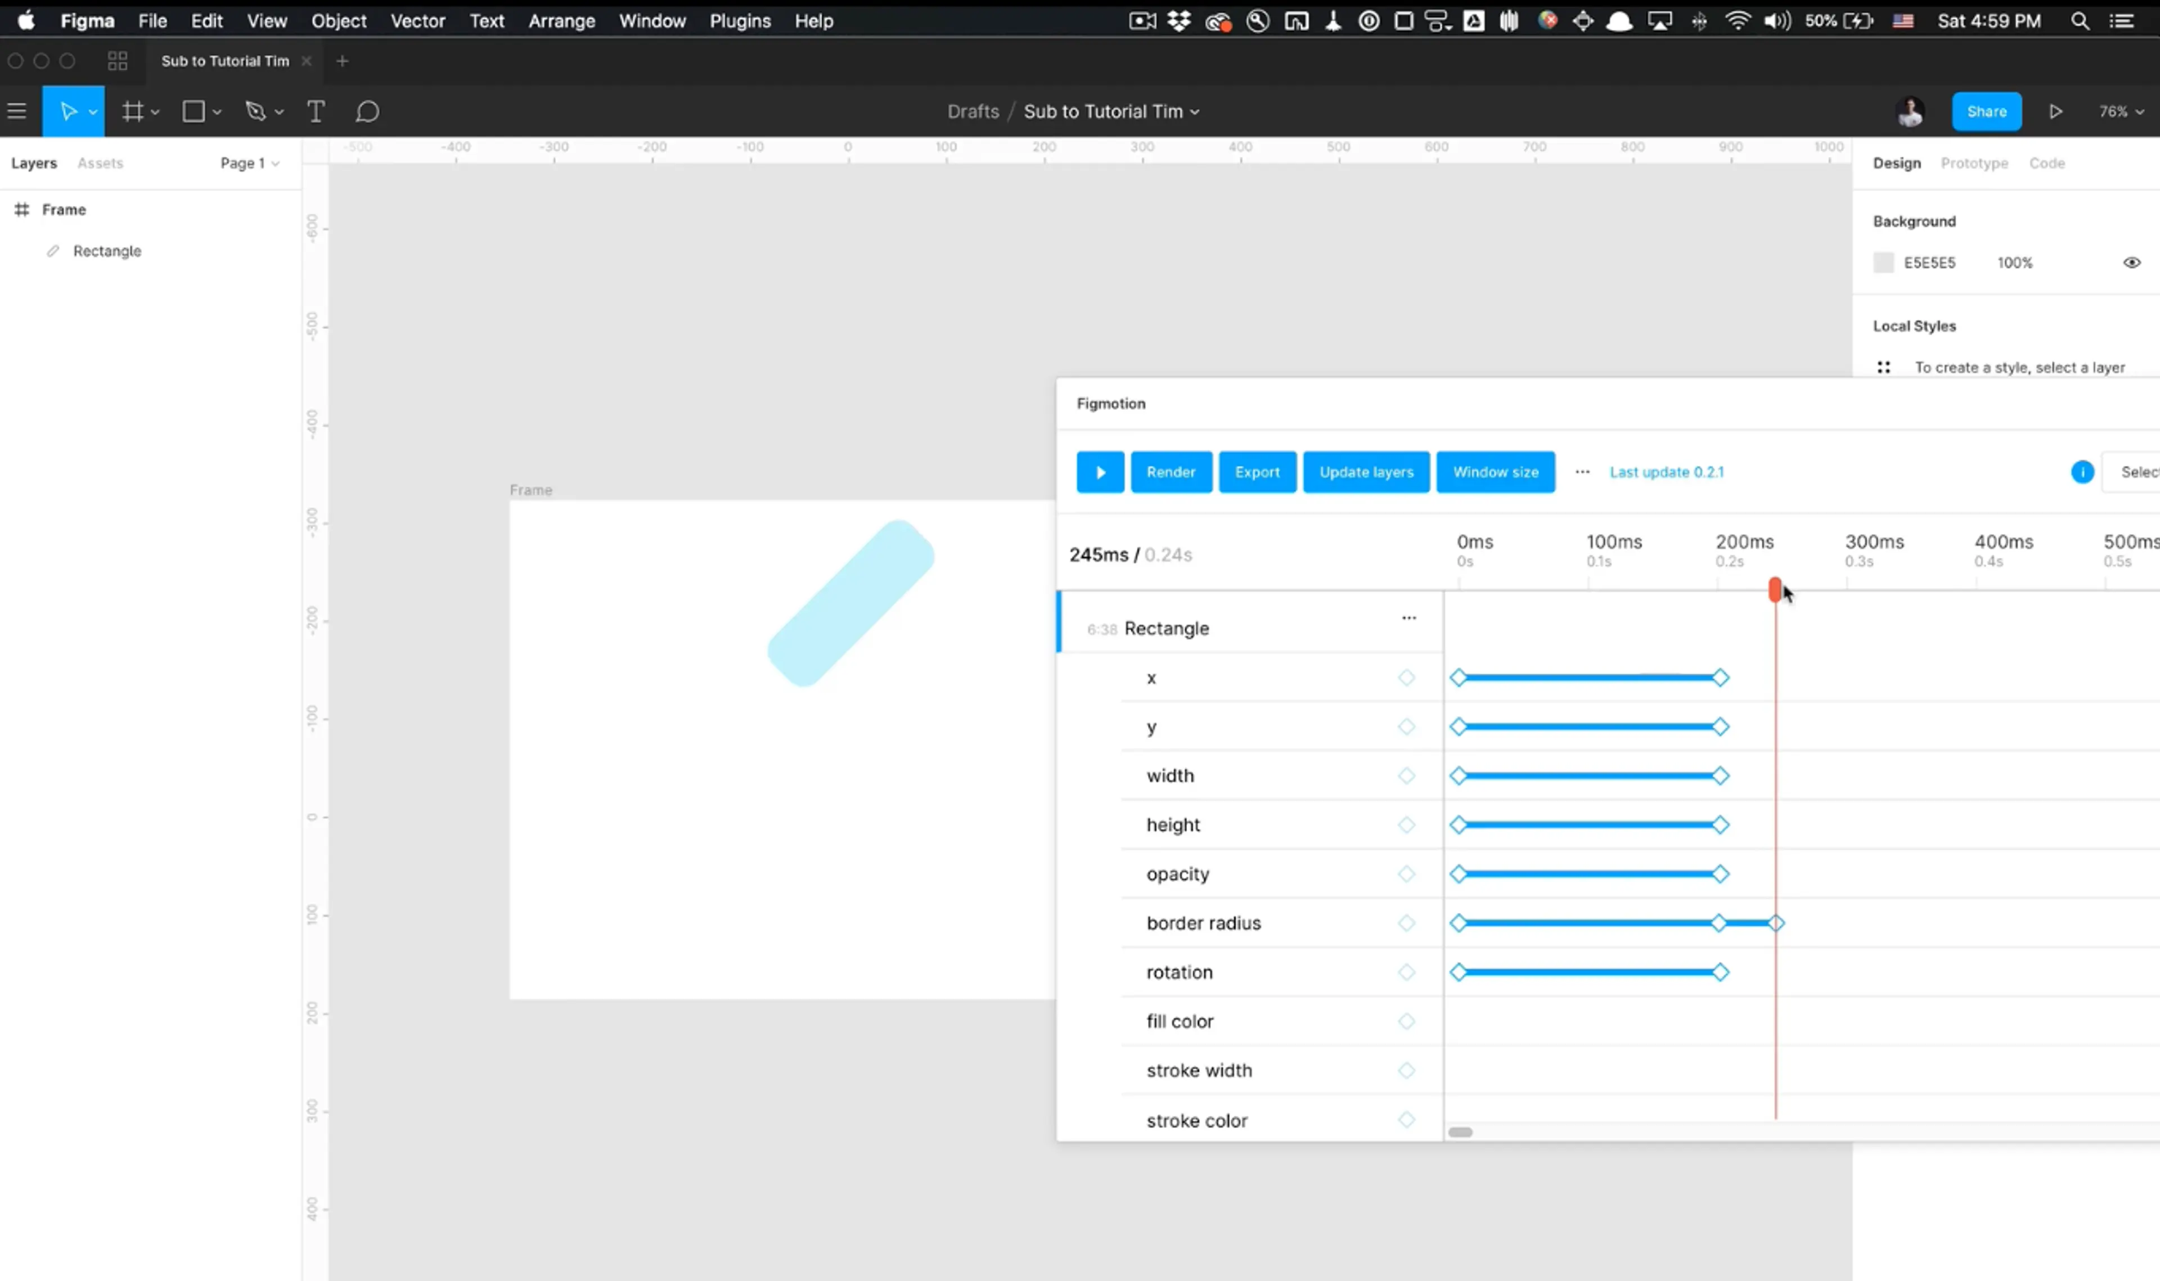This screenshot has width=2160, height=1281.
Task: Select the Pen tool
Action: click(255, 111)
